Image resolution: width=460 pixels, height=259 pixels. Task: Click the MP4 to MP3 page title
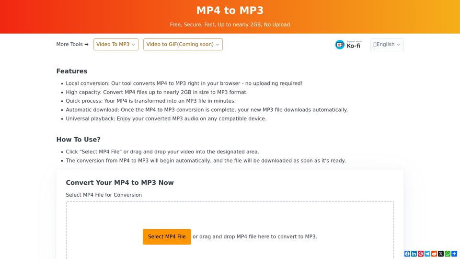pos(230,11)
